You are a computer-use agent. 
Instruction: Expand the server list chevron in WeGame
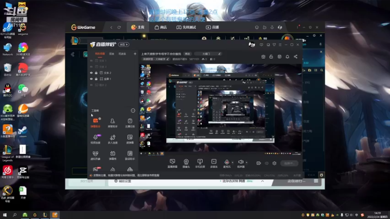point(262,181)
